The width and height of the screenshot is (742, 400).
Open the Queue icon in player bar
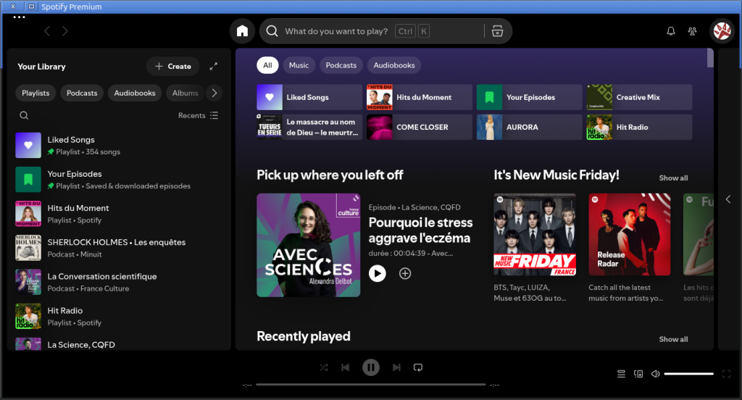[621, 374]
